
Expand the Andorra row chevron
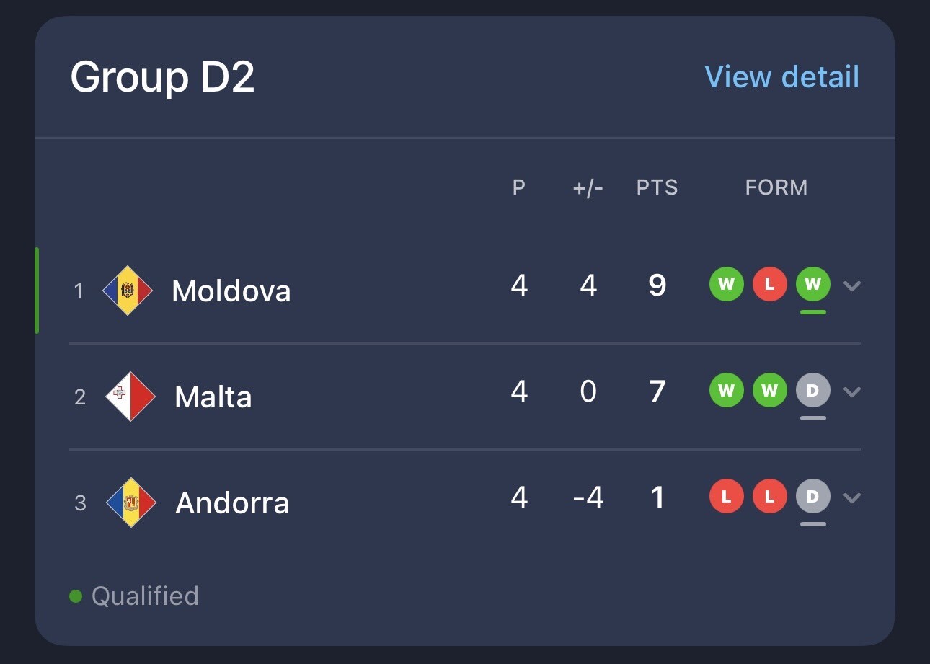click(x=852, y=497)
